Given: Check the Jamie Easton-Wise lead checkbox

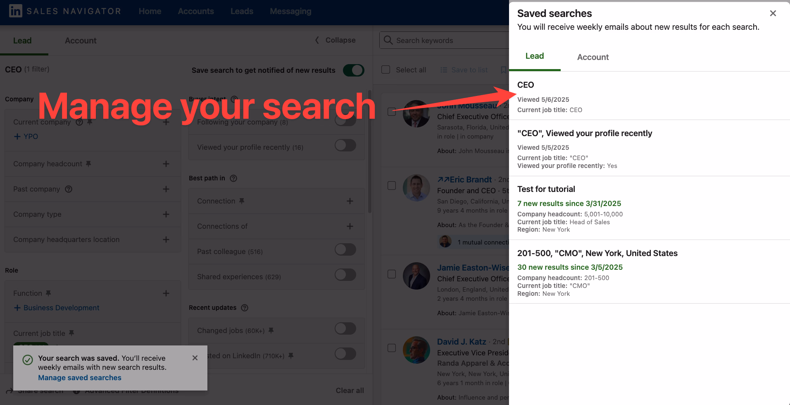Looking at the screenshot, I should tap(392, 274).
